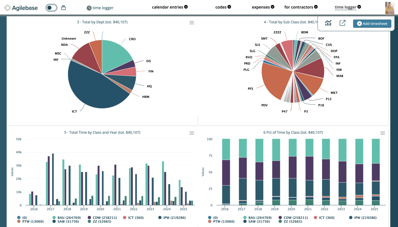Select the 2017 tallest bar in chart 5
This screenshot has width=398, height=227.
point(52,178)
